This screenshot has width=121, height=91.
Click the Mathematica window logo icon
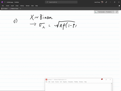[46, 80]
